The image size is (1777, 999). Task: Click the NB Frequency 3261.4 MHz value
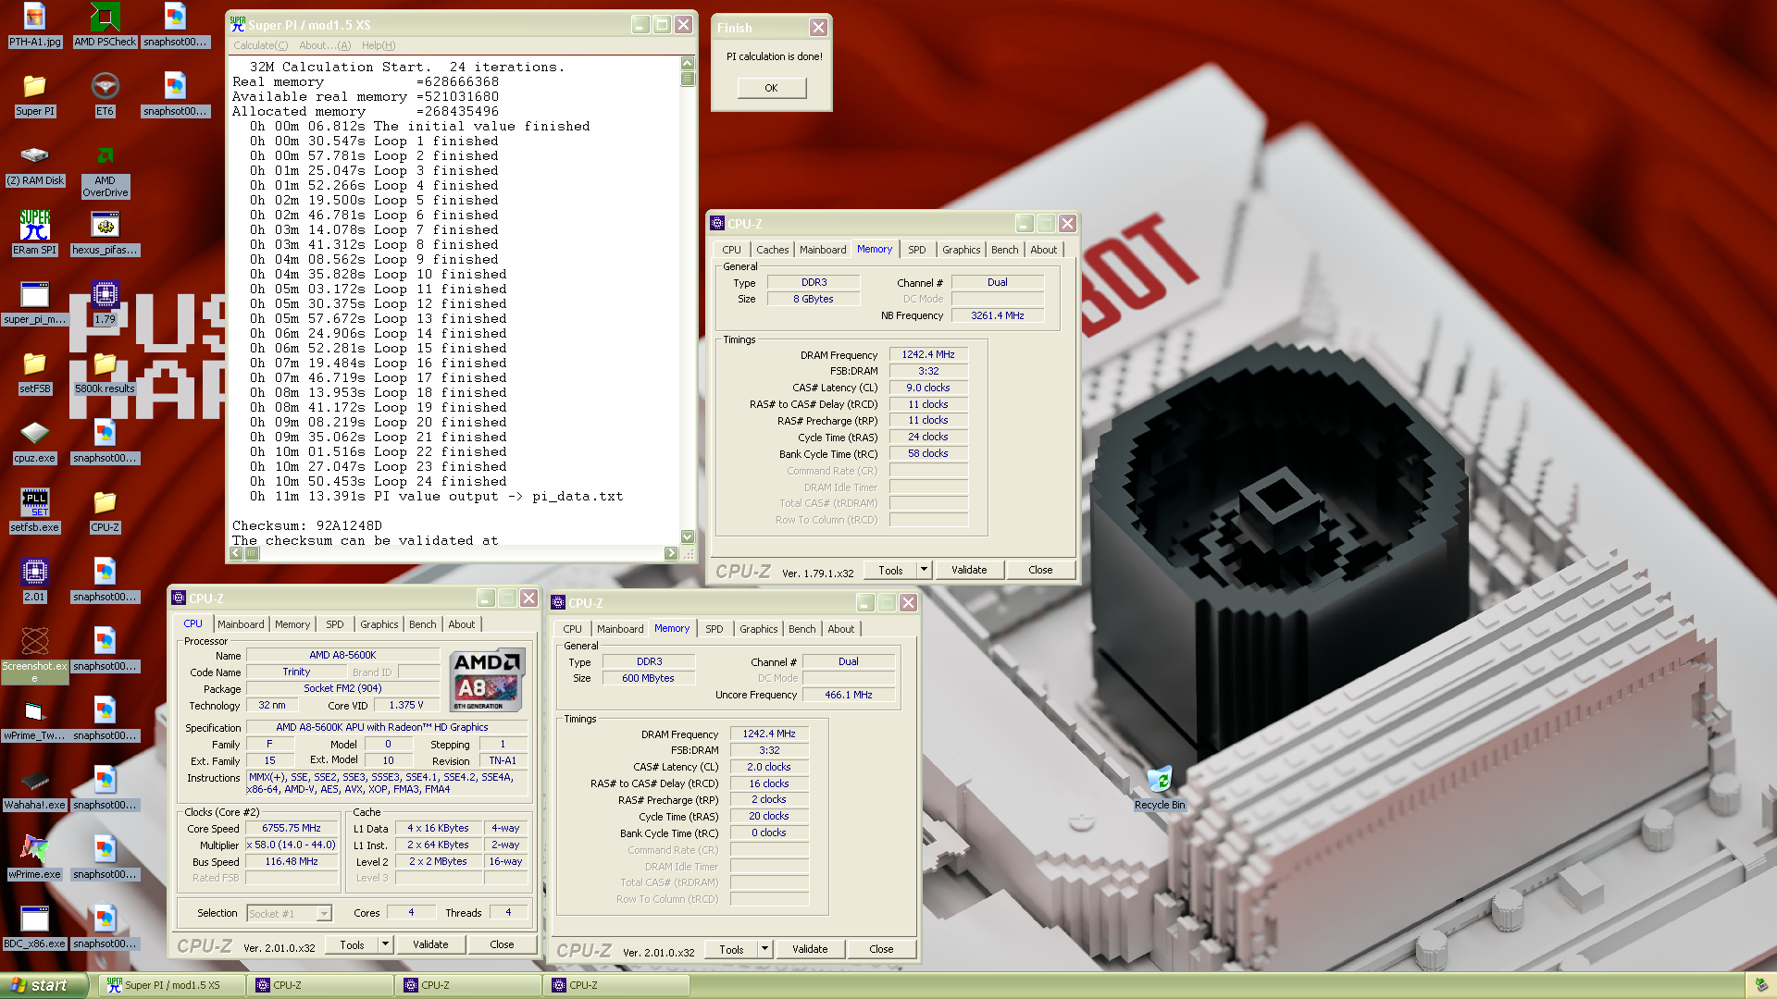pos(997,315)
